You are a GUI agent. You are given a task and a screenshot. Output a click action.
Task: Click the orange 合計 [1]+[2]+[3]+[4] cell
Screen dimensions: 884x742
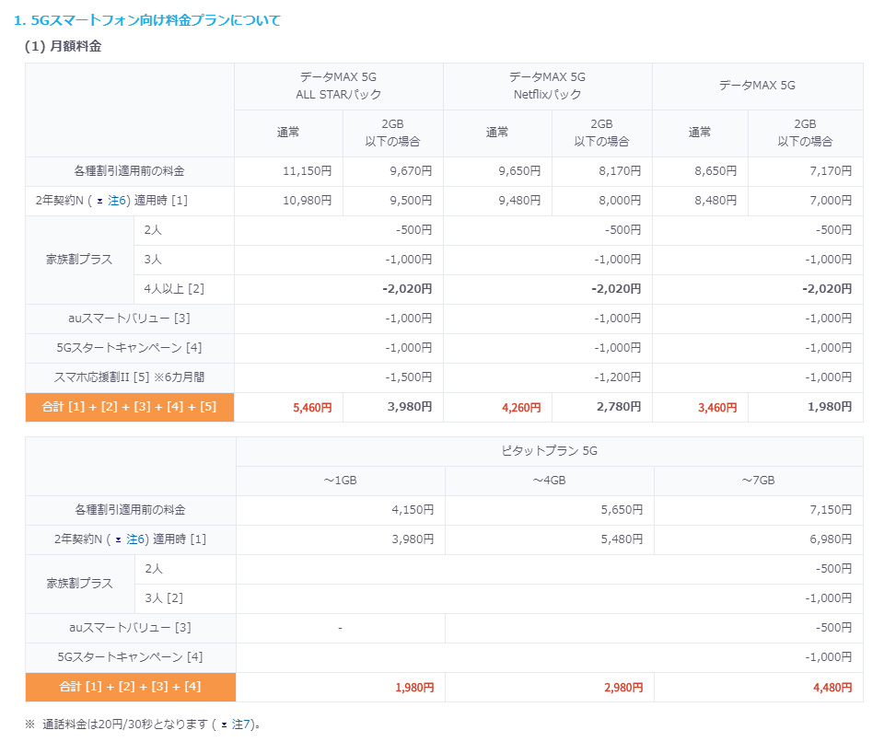[130, 687]
